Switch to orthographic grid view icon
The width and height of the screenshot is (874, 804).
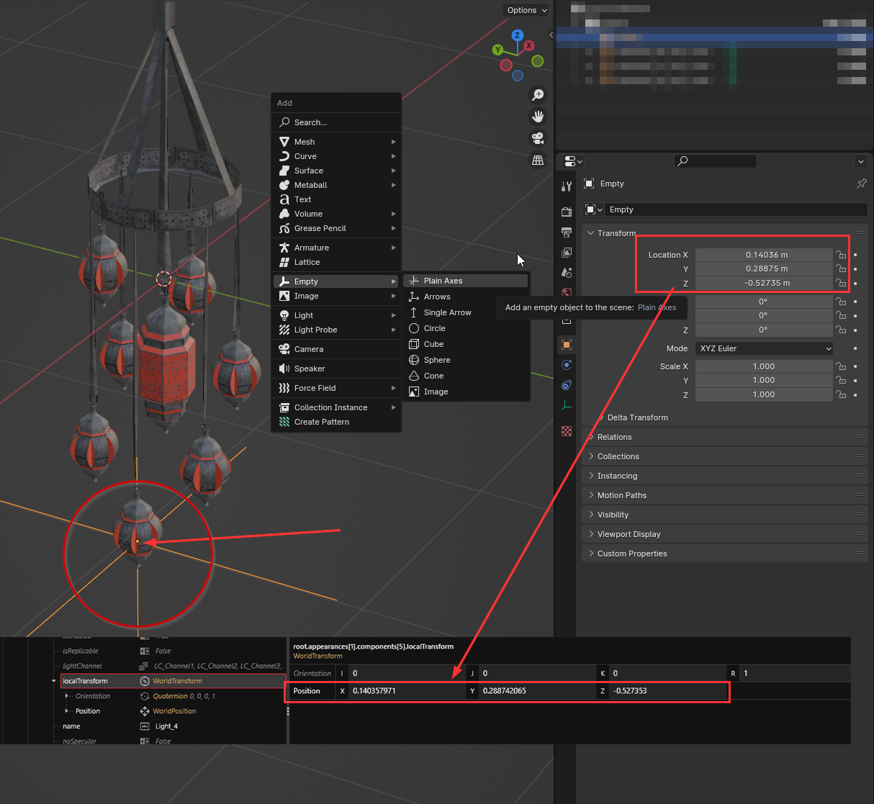point(538,161)
